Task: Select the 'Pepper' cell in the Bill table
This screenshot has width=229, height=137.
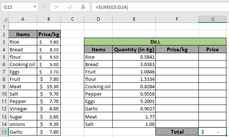Action: coord(98,94)
